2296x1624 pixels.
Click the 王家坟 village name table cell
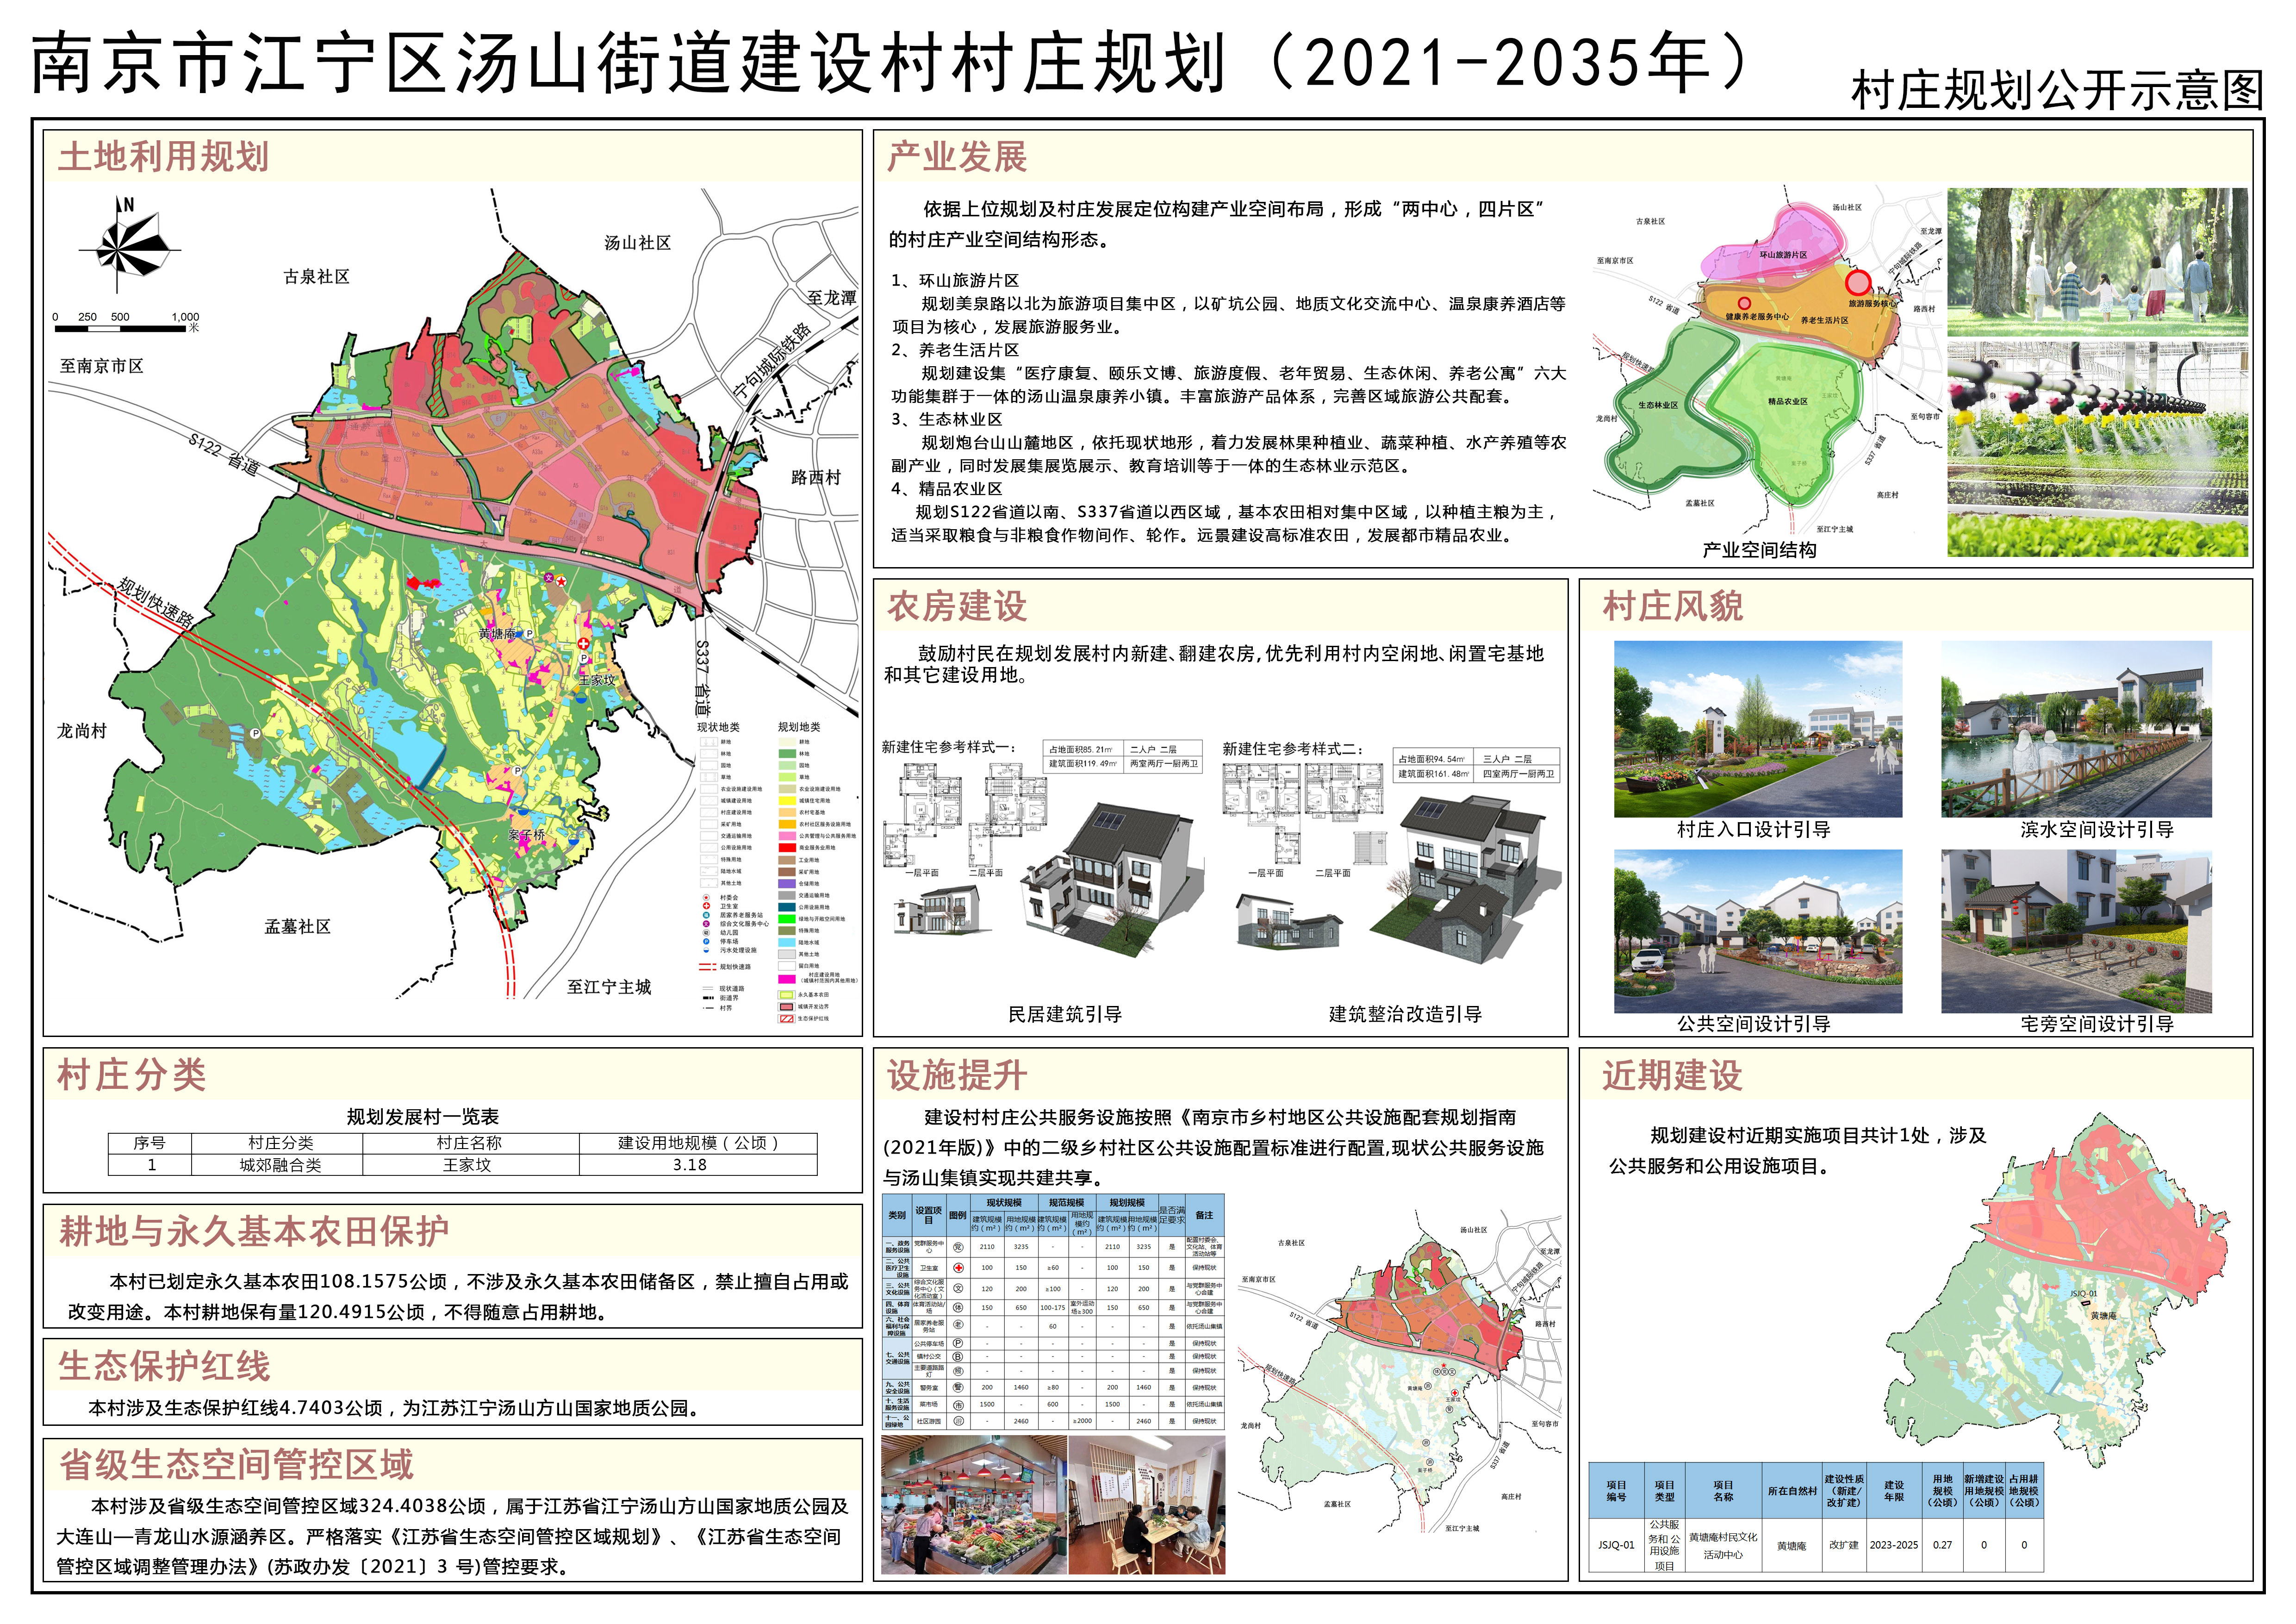(467, 1165)
